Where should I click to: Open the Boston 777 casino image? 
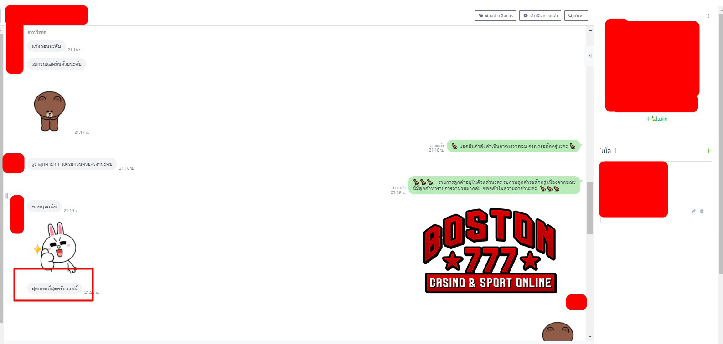click(490, 251)
